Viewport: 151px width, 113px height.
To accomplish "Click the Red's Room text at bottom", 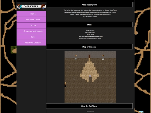I will coord(90,112).
